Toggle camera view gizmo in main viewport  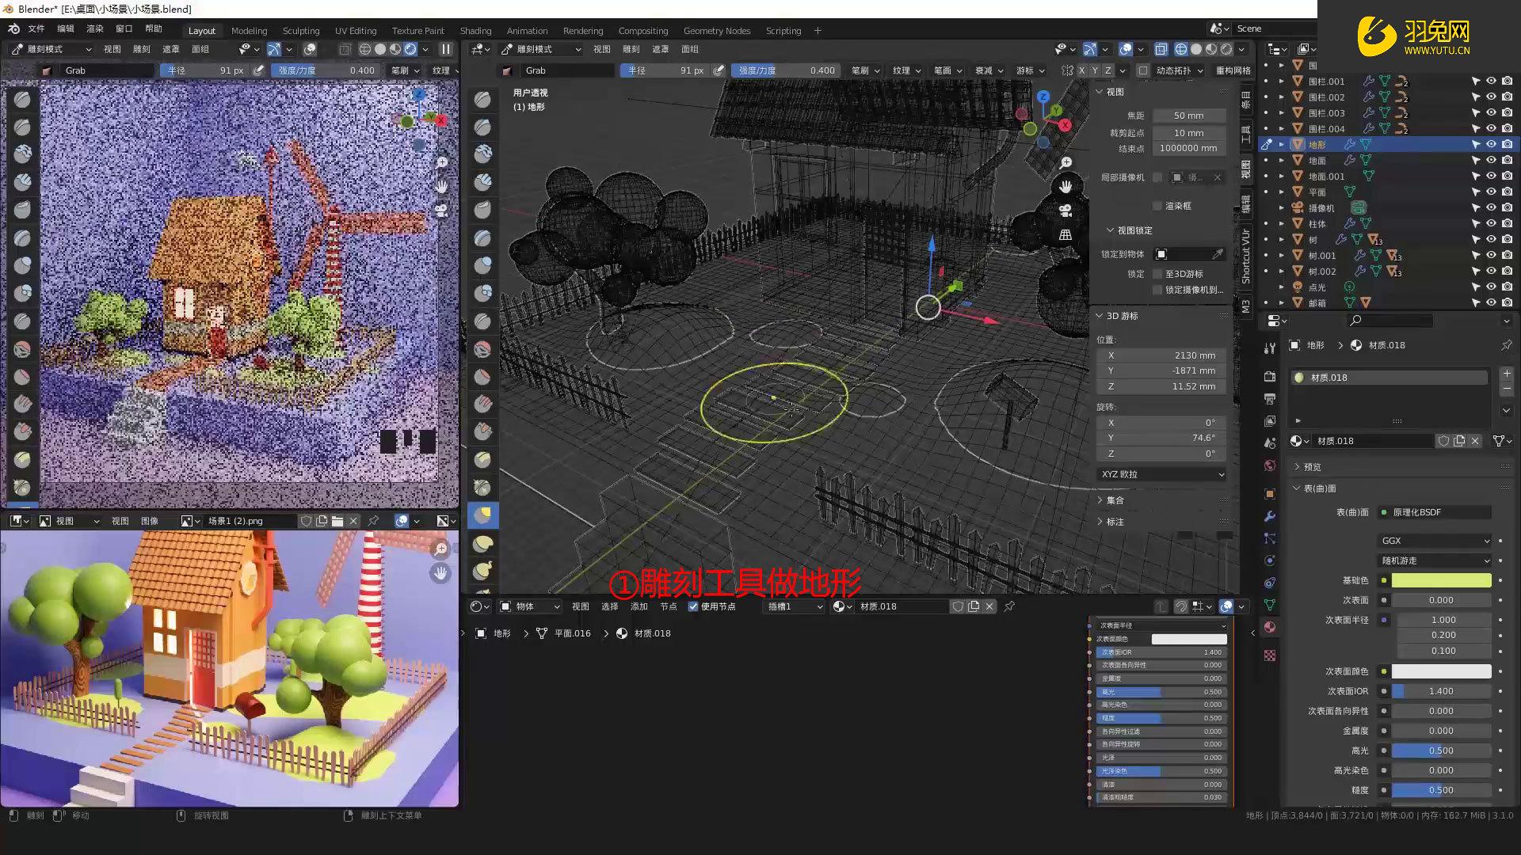coord(1066,210)
